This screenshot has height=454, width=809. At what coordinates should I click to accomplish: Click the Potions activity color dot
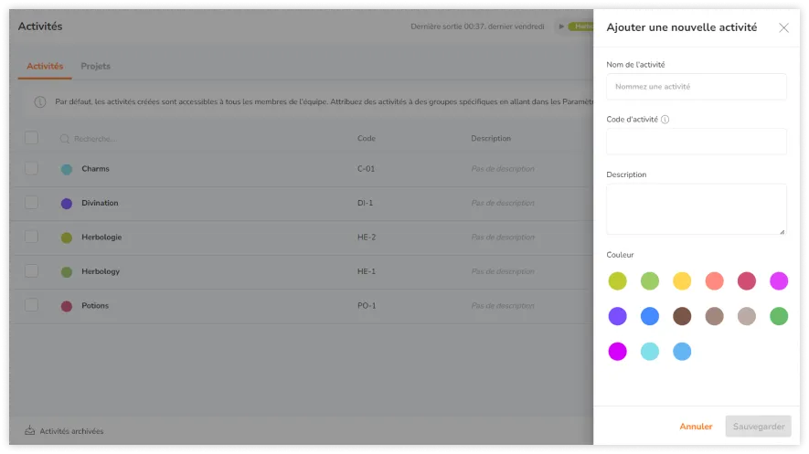[67, 306]
